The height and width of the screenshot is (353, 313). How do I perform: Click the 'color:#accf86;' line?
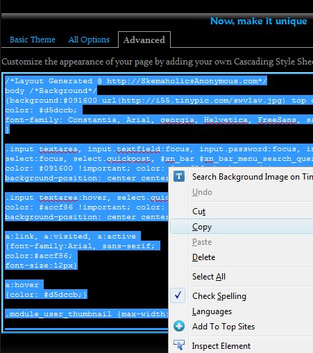pyautogui.click(x=39, y=256)
